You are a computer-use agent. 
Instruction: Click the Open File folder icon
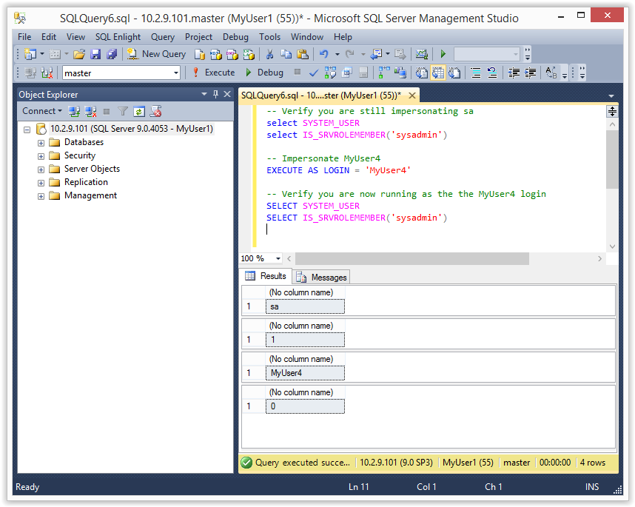(x=79, y=54)
